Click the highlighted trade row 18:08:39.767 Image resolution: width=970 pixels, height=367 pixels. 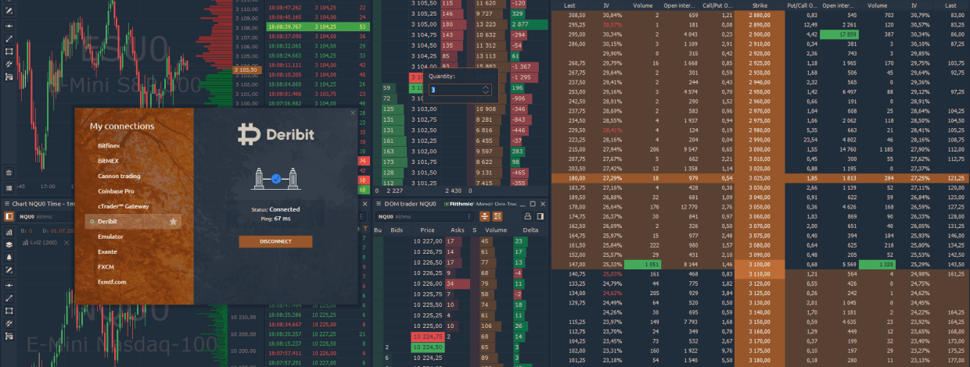(x=318, y=26)
